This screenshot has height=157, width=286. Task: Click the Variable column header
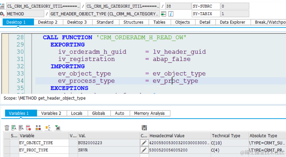click(44, 136)
